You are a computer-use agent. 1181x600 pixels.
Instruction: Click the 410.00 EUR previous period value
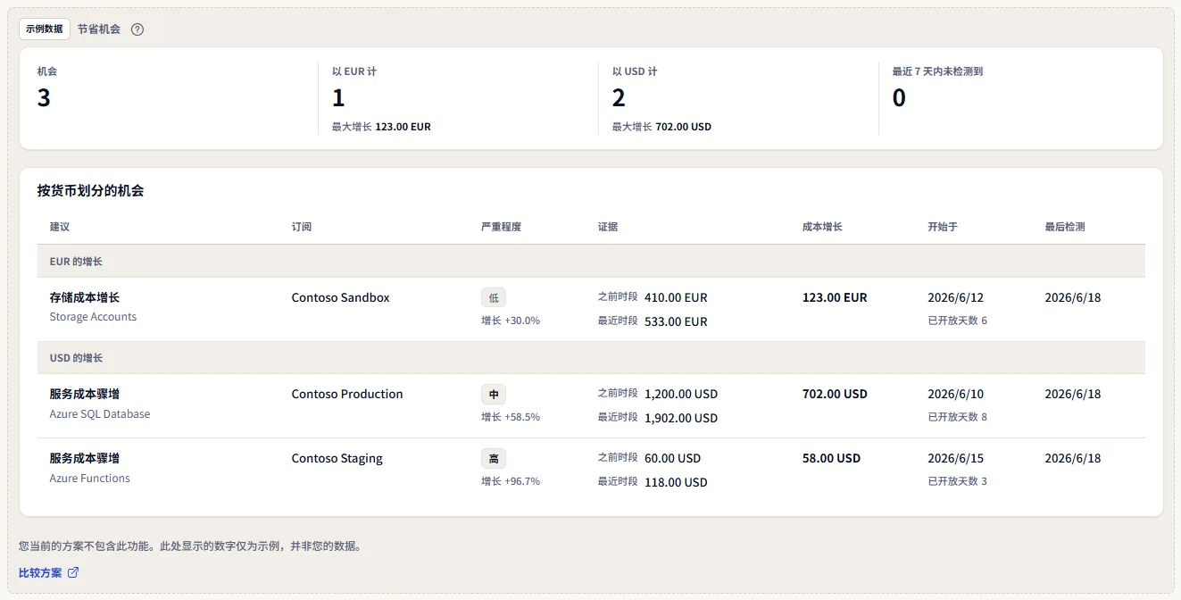coord(676,297)
